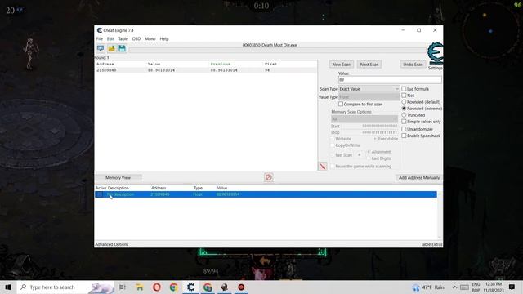Click the Type column header in the address table

pyautogui.click(x=198, y=188)
